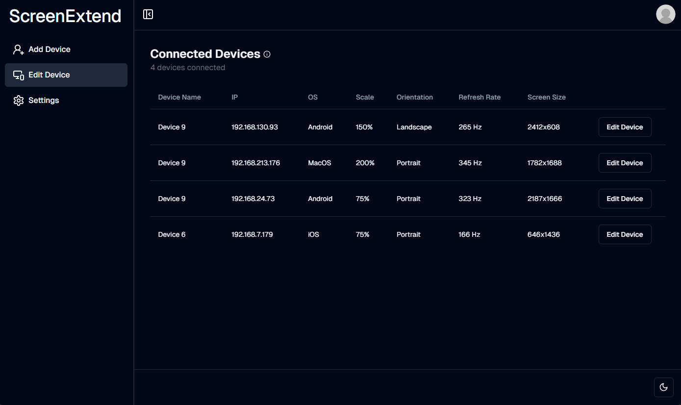Open the user avatar profile
This screenshot has width=681, height=405.
pos(665,14)
